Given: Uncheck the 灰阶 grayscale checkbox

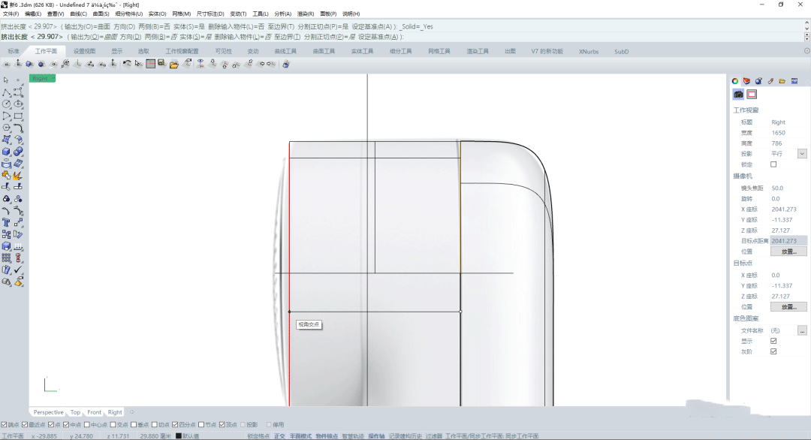Looking at the screenshot, I should [x=773, y=351].
